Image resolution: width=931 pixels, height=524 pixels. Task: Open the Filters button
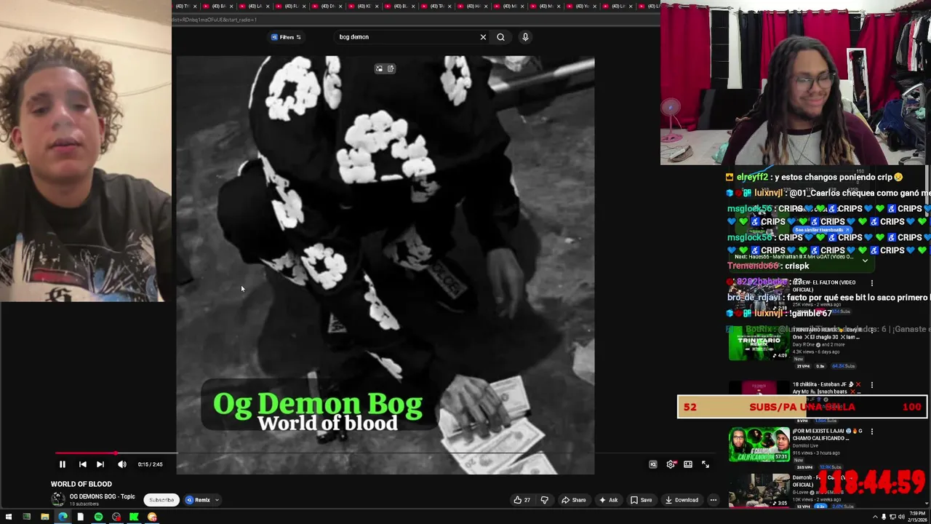(x=286, y=37)
